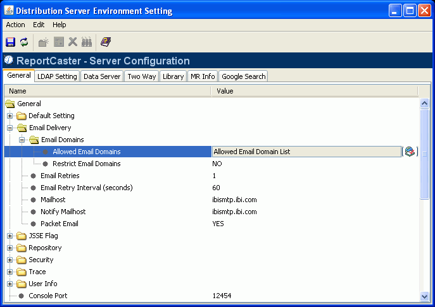Collapse the Email Domains node

[22, 140]
